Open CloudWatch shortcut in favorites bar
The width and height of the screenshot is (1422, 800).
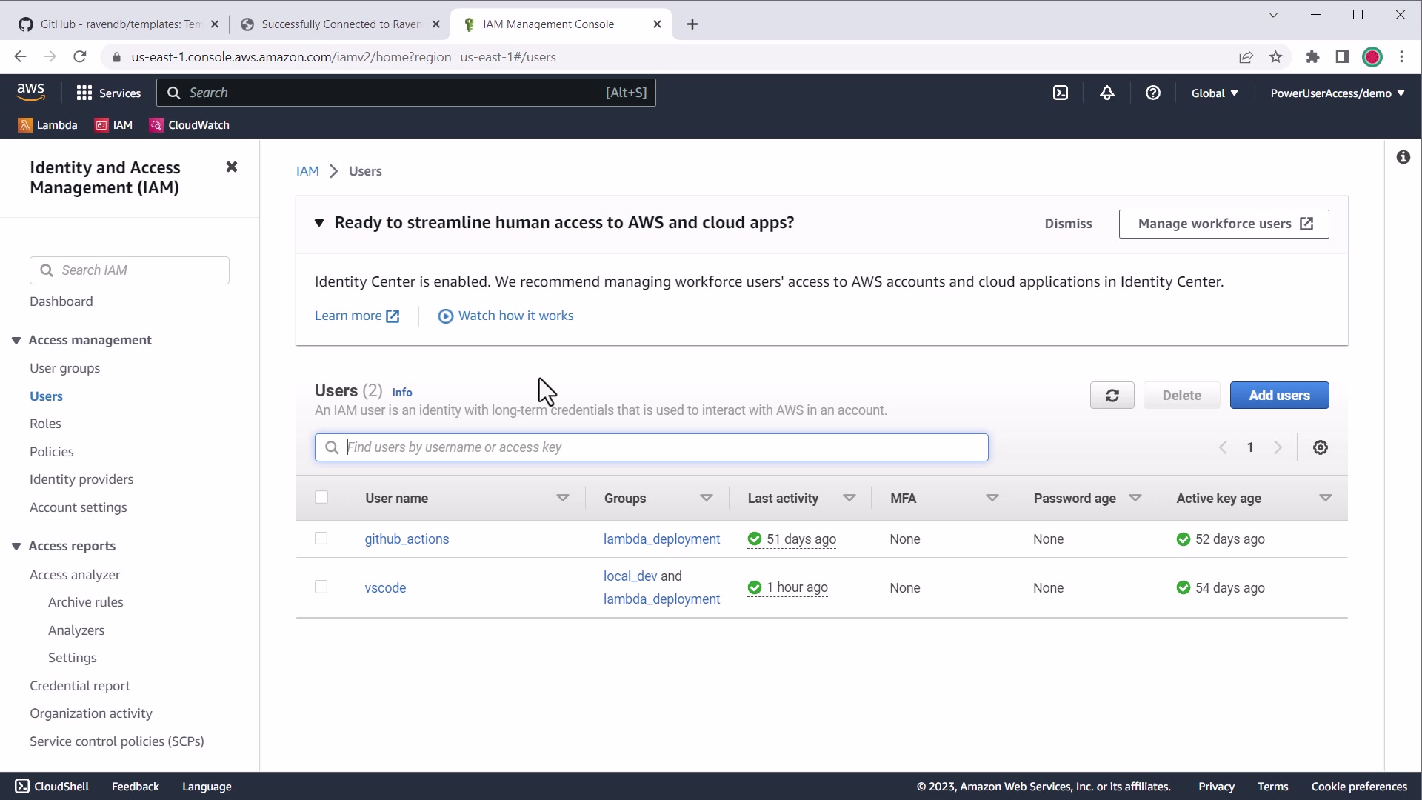tap(190, 125)
